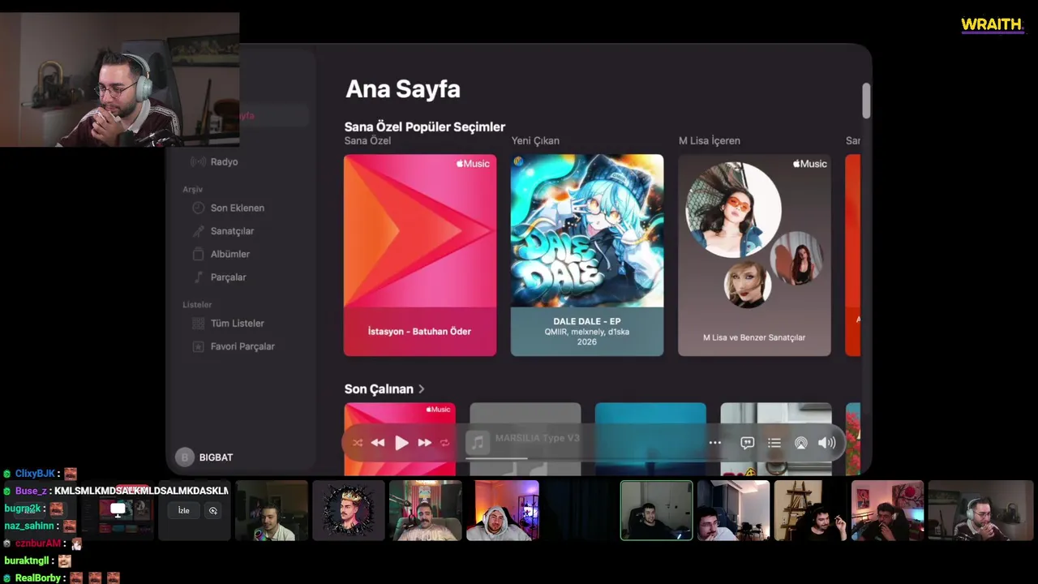Click the volume speaker icon
Viewport: 1038px width, 584px height.
tap(827, 443)
